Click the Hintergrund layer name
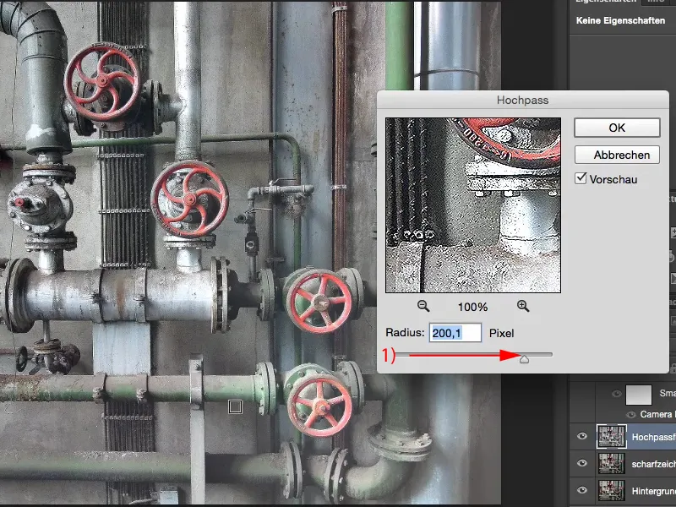The height and width of the screenshot is (507, 676). tap(653, 491)
